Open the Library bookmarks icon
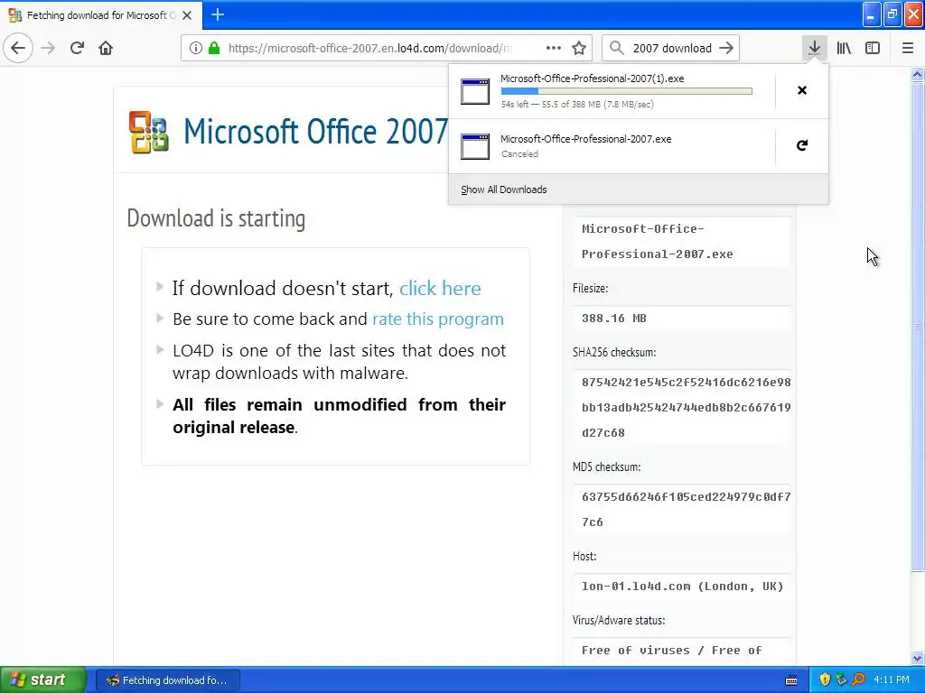 click(x=844, y=48)
